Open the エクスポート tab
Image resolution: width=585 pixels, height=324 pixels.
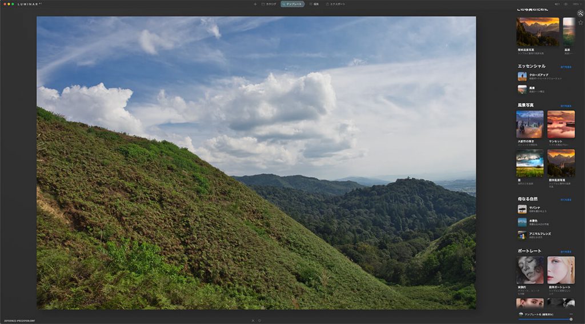point(335,4)
